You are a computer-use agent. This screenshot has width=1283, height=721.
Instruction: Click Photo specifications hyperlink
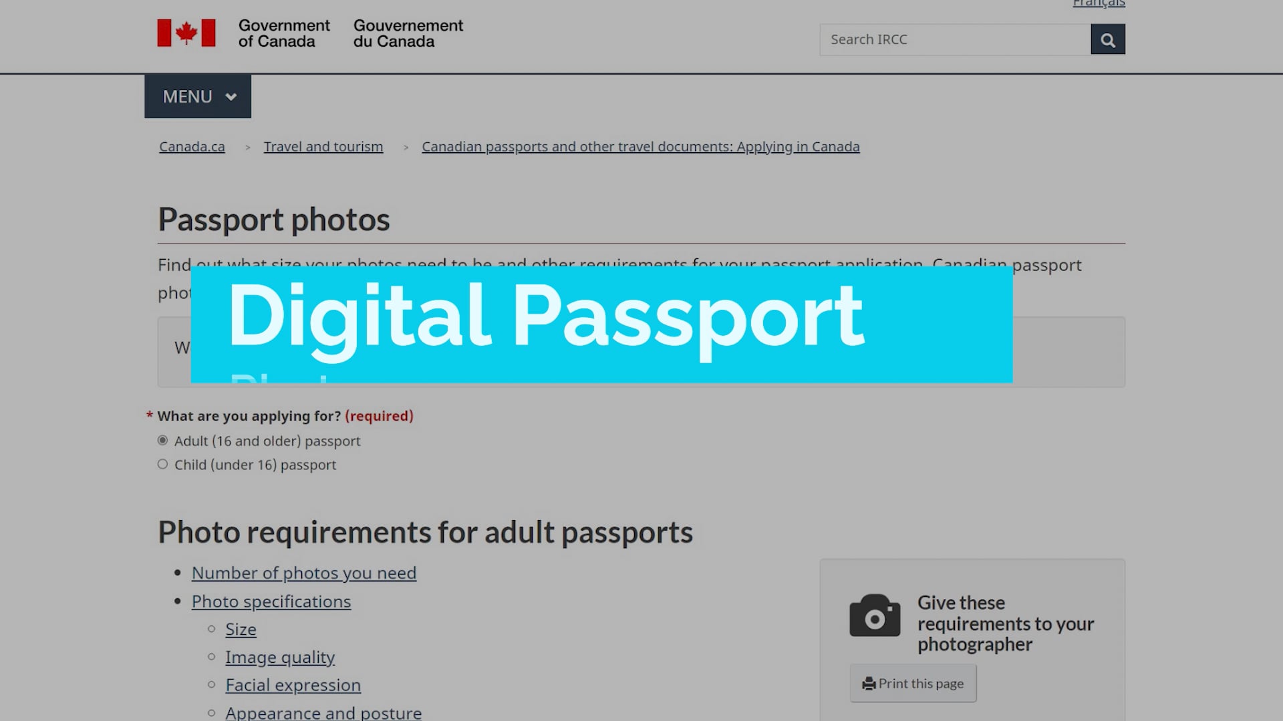271,600
